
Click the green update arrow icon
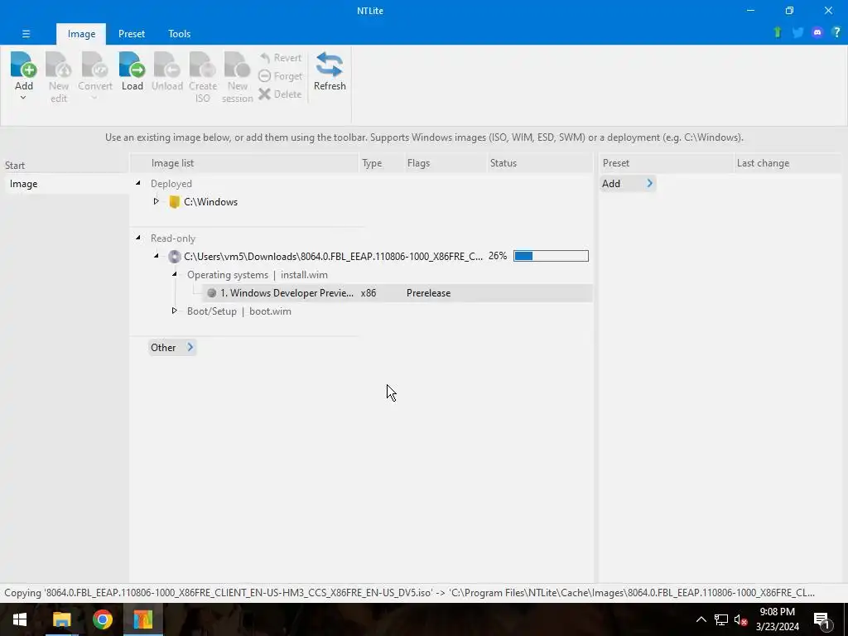click(777, 32)
